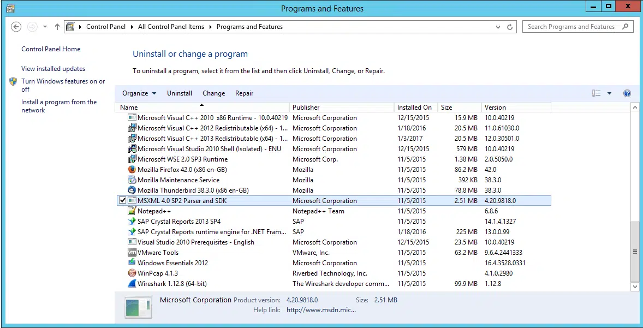Open the recent locations dropdown arrow
The height and width of the screenshot is (328, 643).
[45, 27]
